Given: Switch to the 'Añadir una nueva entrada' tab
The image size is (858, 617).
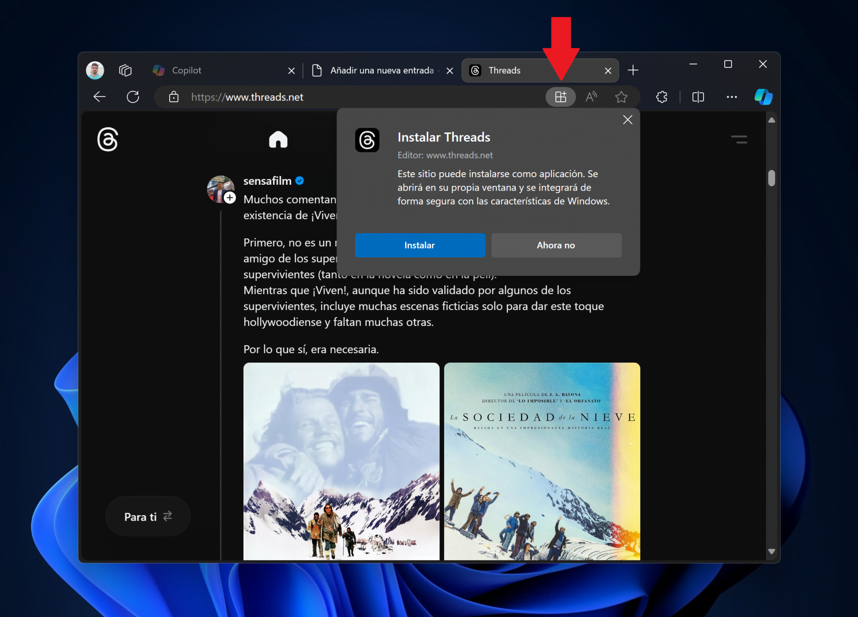Looking at the screenshot, I should coord(377,70).
